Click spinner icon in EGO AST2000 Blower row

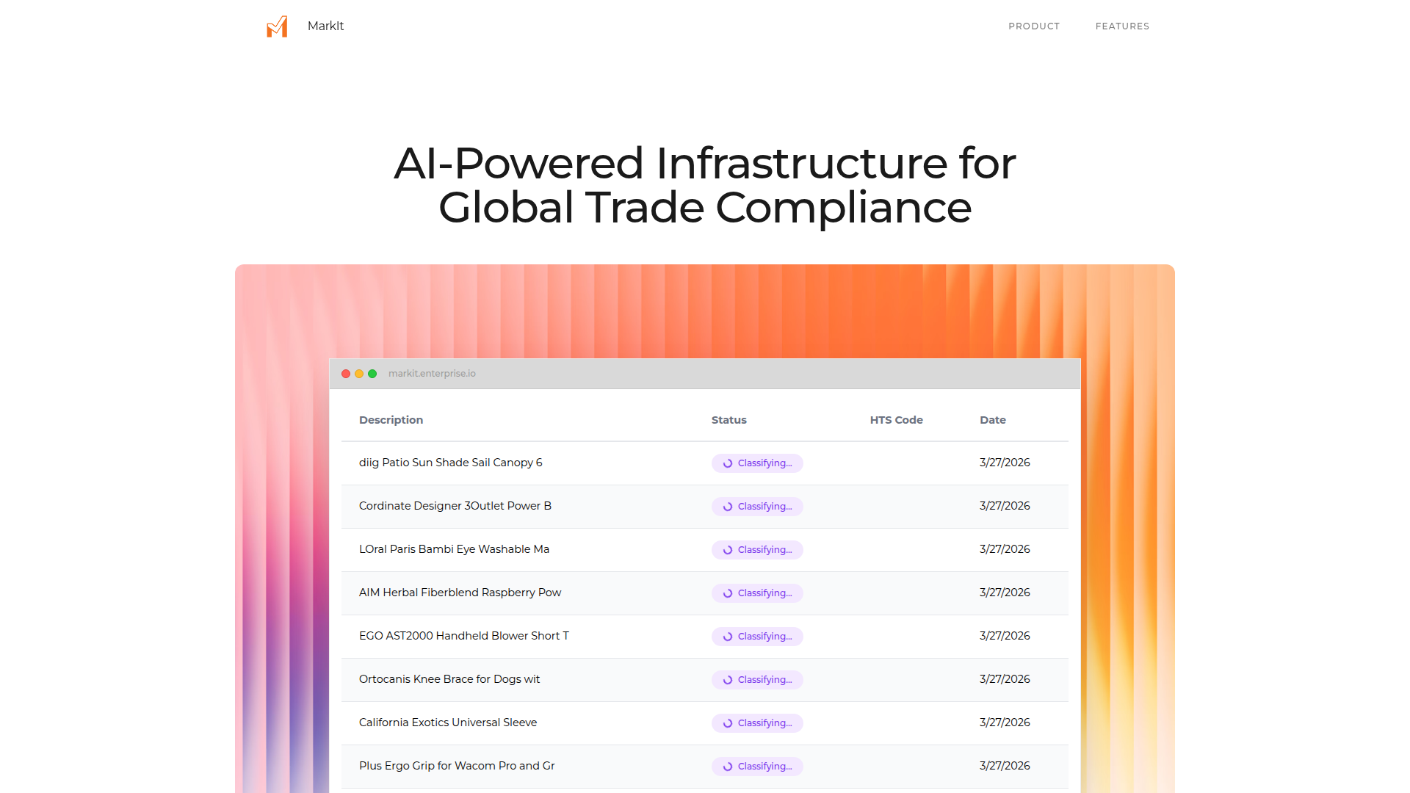728,637
